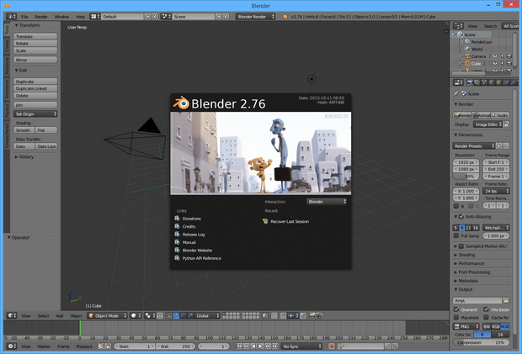
Task: Open the Release Log link
Action: pyautogui.click(x=194, y=235)
